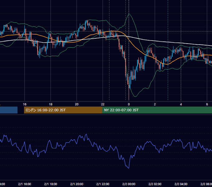Click the upper band peak above hour 0

129,14
